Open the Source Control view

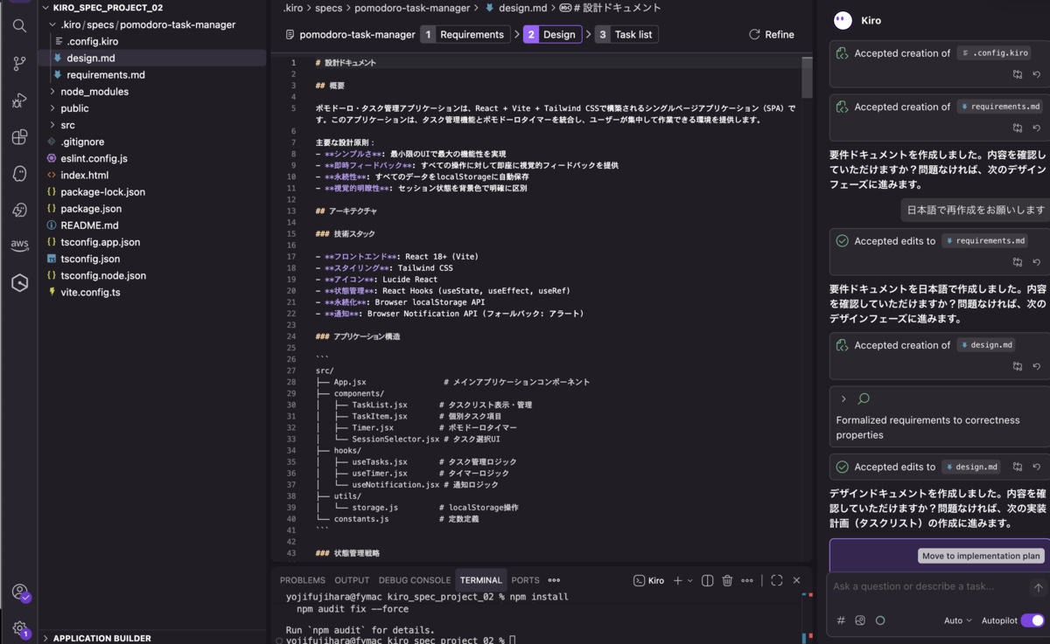tap(19, 63)
